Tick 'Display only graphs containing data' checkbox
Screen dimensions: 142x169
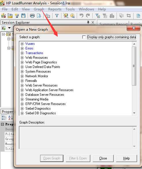(84, 37)
